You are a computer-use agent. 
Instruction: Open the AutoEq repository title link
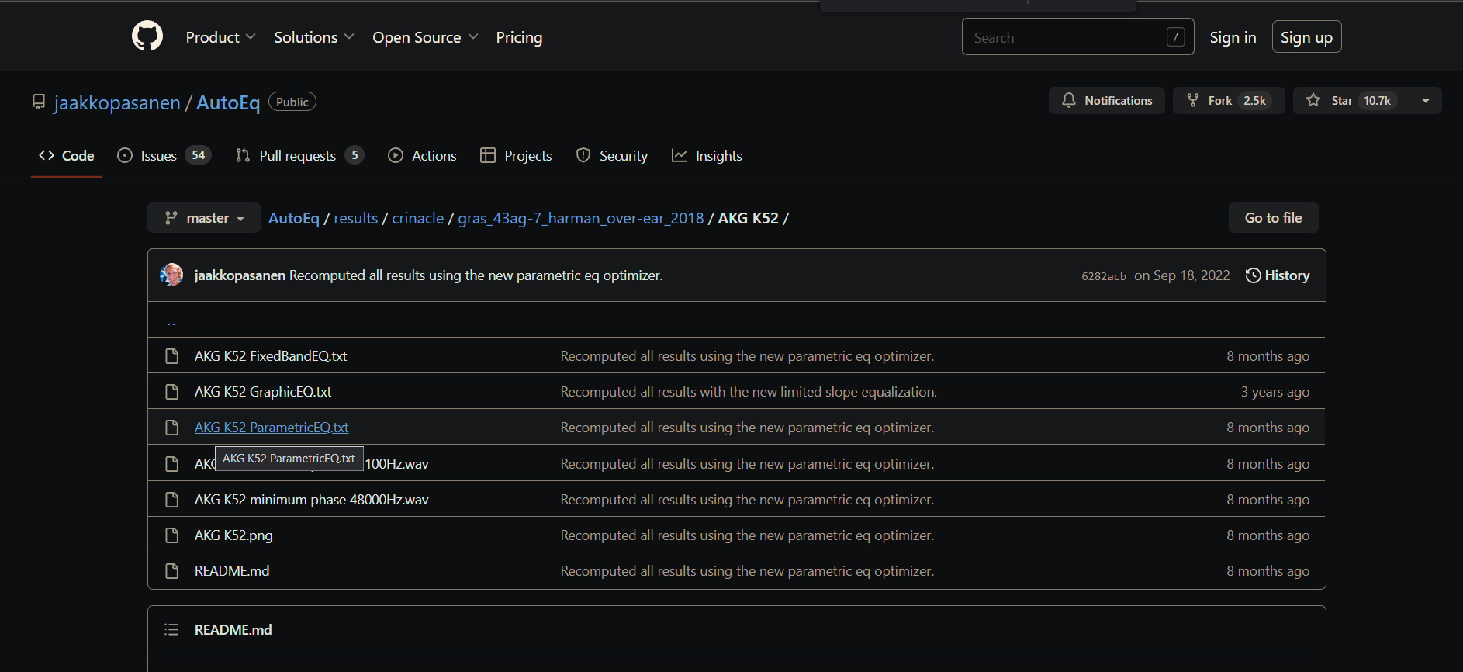coord(228,102)
